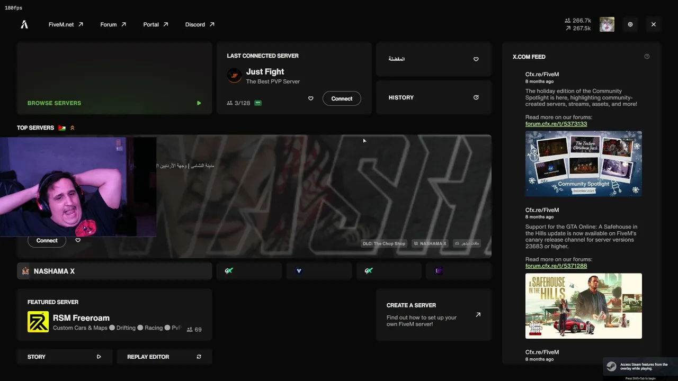This screenshot has height=381, width=678.
Task: Open forum.cfx.re/t/5371288 link
Action: pyautogui.click(x=556, y=266)
